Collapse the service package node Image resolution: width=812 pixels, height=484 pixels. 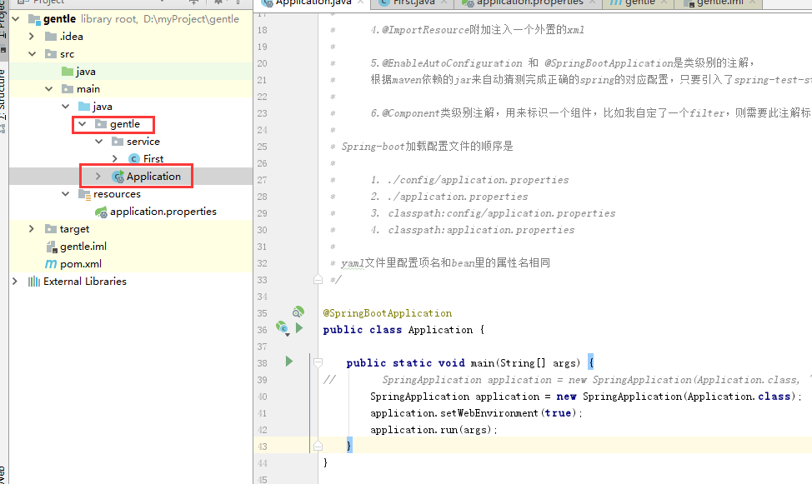[98, 142]
